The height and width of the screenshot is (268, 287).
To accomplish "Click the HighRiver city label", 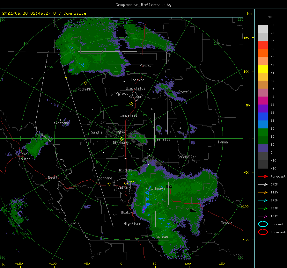I will (132, 224).
